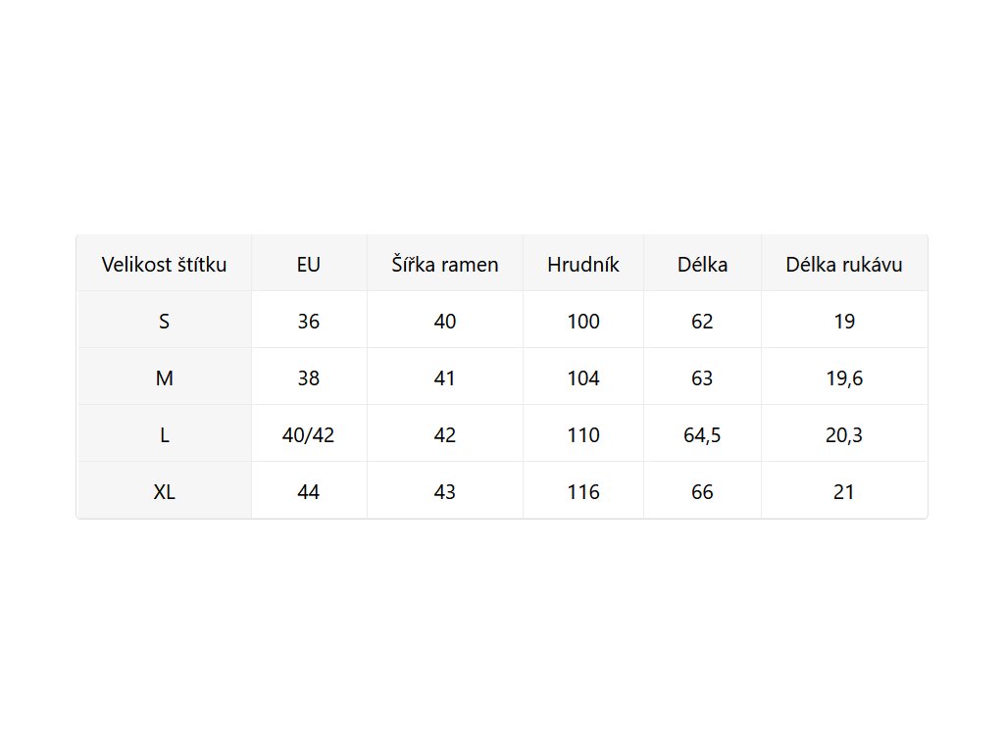Image resolution: width=1004 pixels, height=753 pixels.
Task: Select the "EU" column header
Action: pyautogui.click(x=309, y=264)
